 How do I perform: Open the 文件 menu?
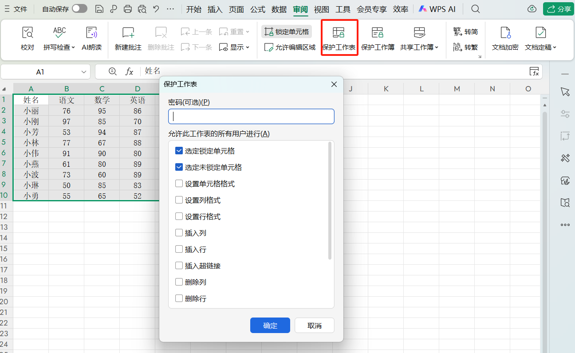(21, 9)
